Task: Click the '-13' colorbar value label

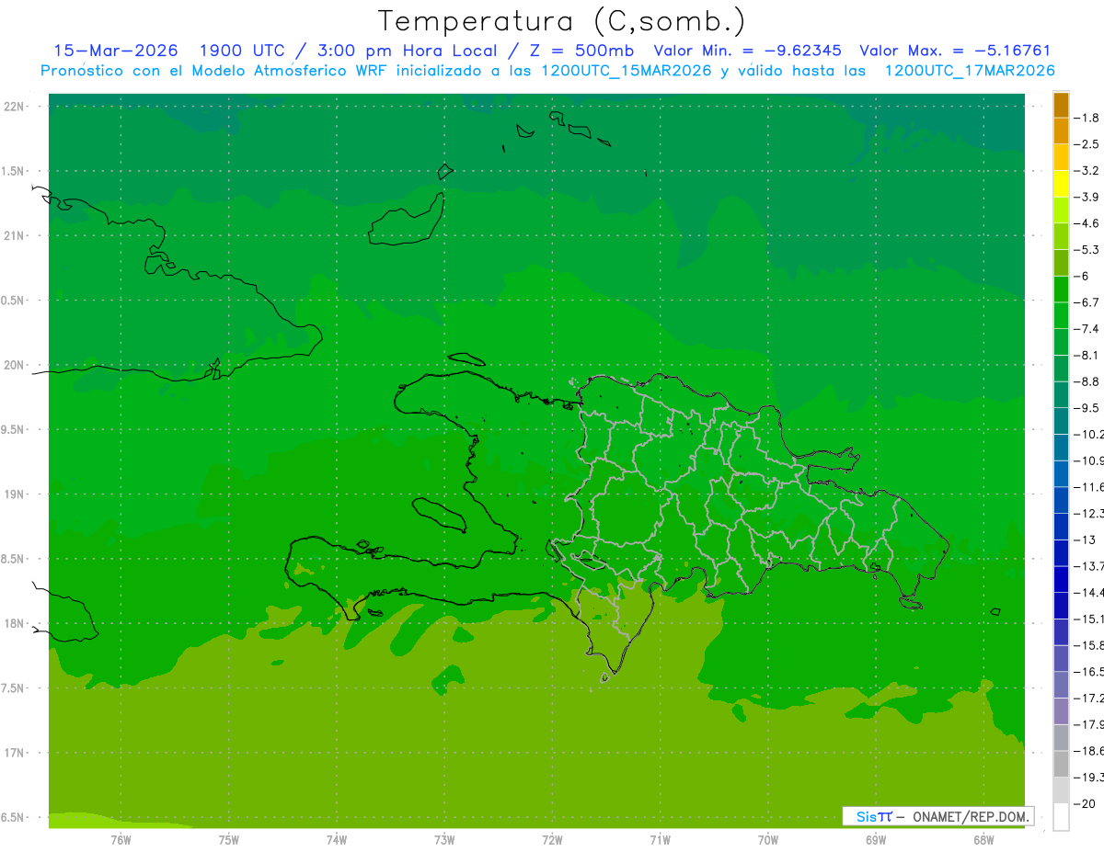Action: [x=1085, y=540]
